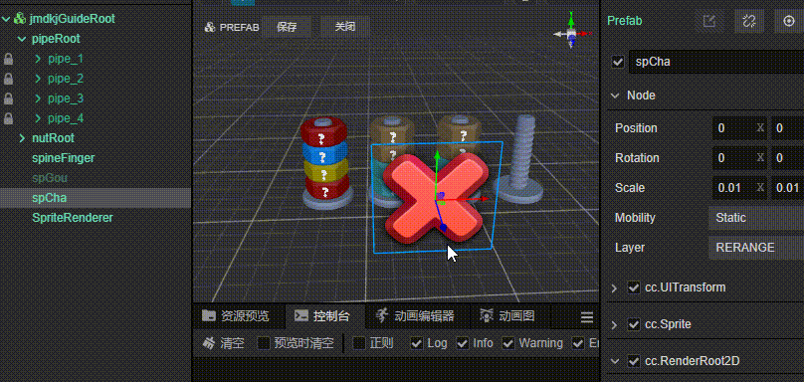804x382 pixels.
Task: Select the spCha node in hierarchy
Action: coord(49,198)
